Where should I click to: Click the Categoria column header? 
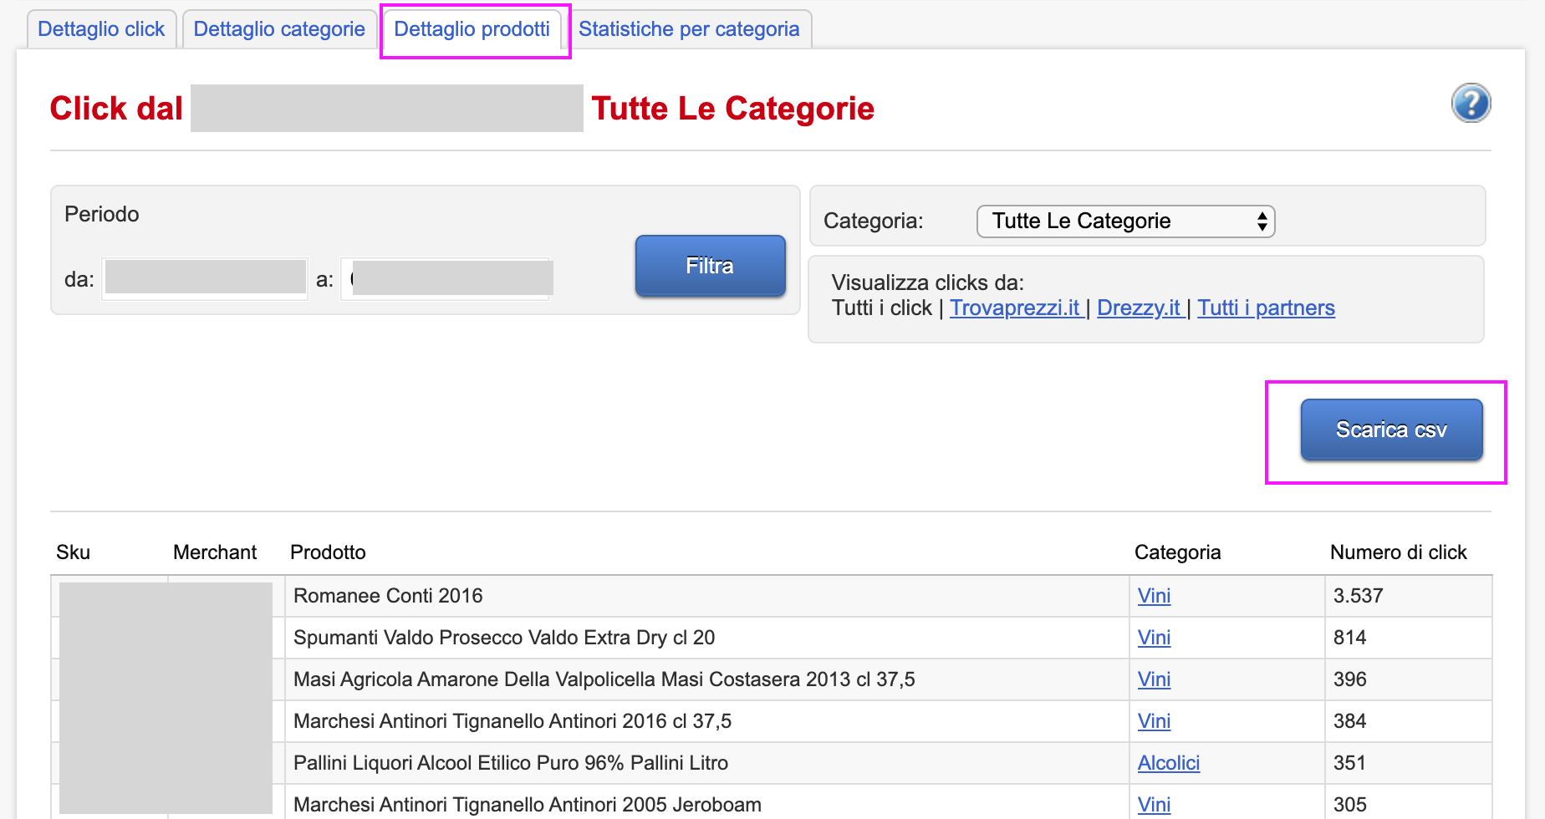[1177, 552]
